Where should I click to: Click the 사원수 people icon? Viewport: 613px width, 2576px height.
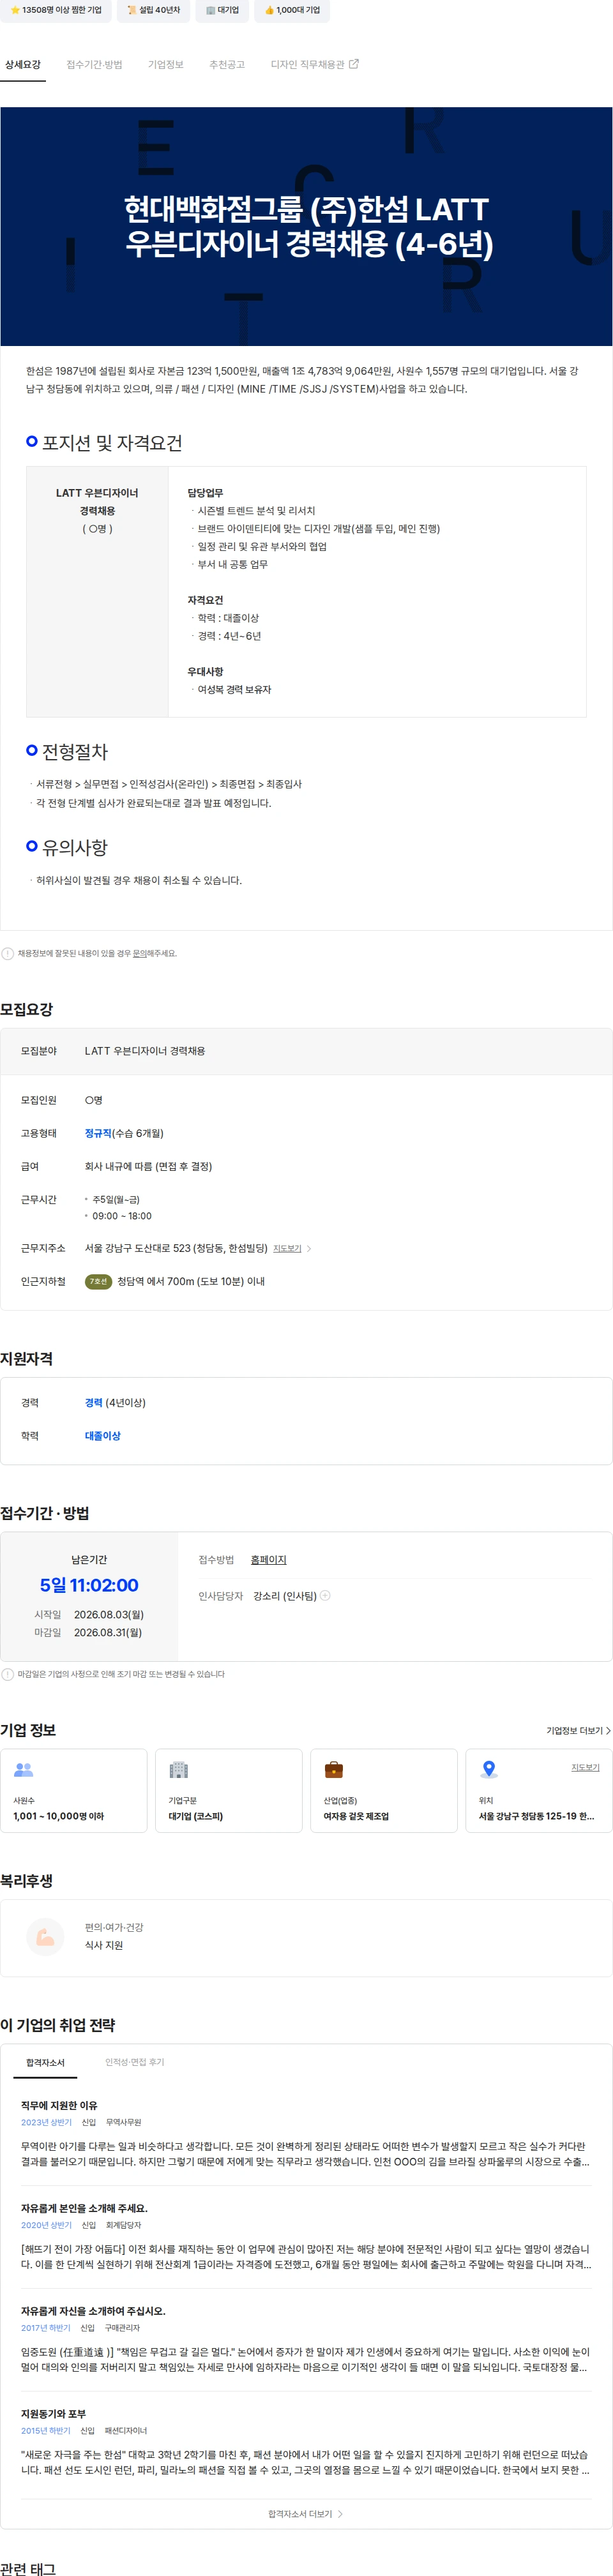(24, 1769)
